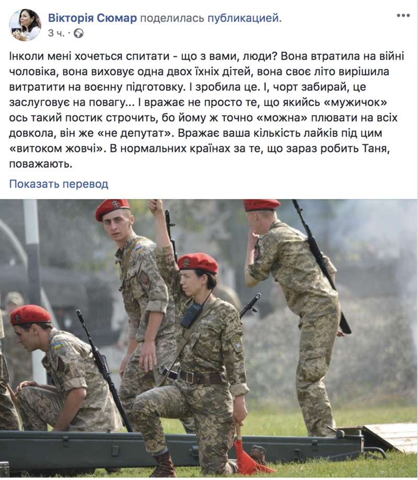Screen dimensions: 418x480
Task: Click the author name Вікторія Сюмар
Action: tap(92, 18)
